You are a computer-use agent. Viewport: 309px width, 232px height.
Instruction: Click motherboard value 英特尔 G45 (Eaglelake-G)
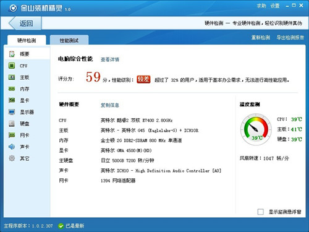tap(150, 131)
